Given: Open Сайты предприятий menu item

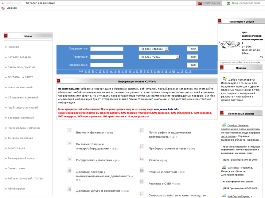Looking at the screenshot, I should [x=21, y=67].
